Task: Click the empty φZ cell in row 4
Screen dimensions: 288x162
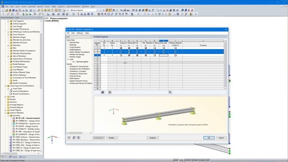Action: 164,55
